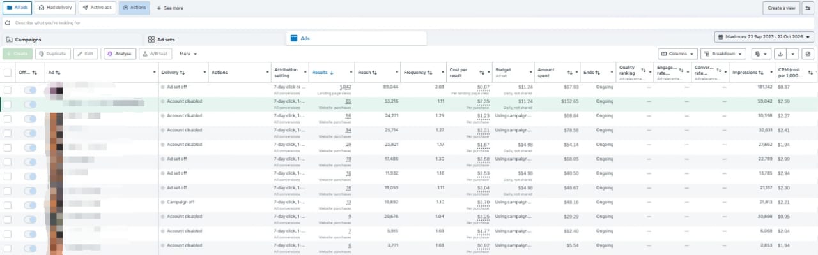Select the Had delivery filter tab
This screenshot has width=818, height=255.
[55, 8]
